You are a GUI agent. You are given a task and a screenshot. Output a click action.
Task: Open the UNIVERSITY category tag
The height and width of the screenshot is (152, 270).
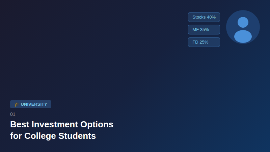click(x=31, y=104)
